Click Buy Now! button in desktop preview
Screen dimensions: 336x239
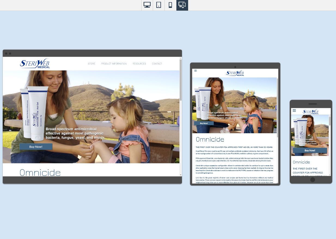pyautogui.click(x=36, y=147)
